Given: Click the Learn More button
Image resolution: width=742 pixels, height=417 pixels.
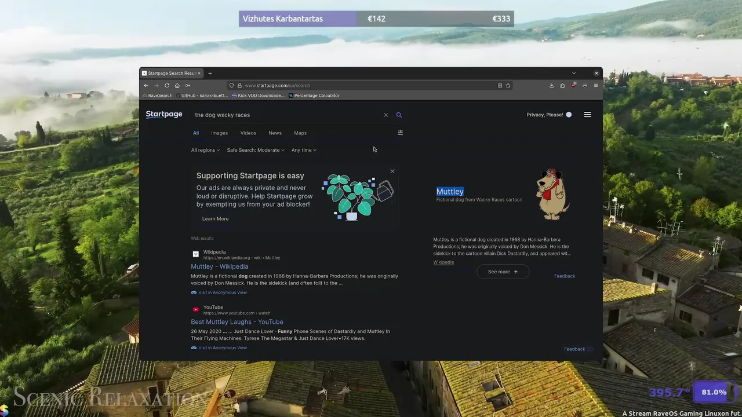Looking at the screenshot, I should tap(215, 218).
